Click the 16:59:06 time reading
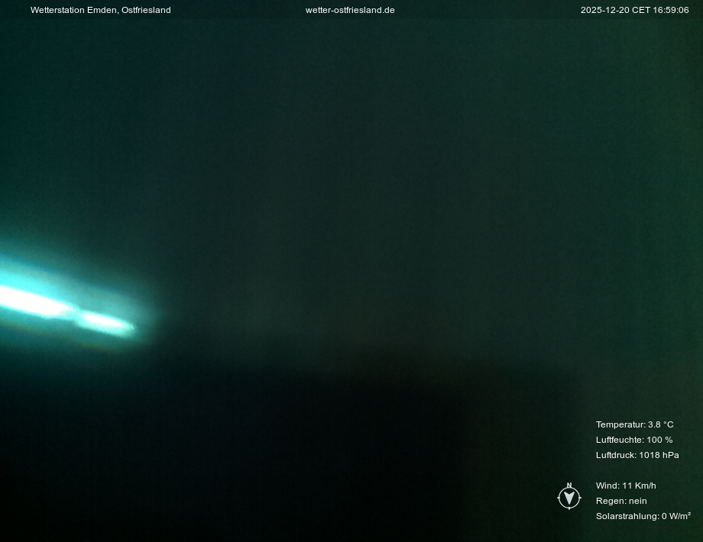Screen dimensions: 703x542 tap(672, 10)
